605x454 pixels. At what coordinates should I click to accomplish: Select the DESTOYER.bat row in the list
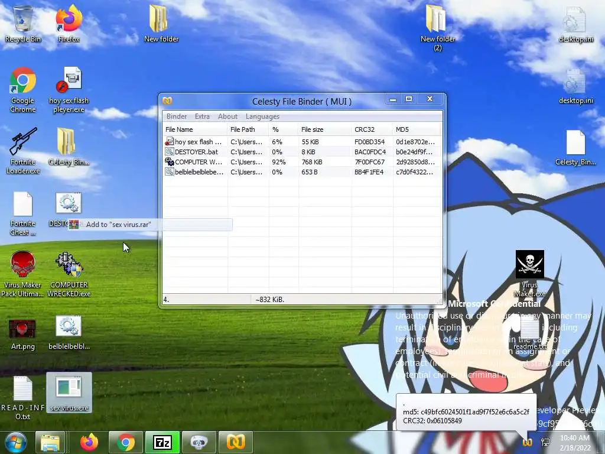pos(302,152)
